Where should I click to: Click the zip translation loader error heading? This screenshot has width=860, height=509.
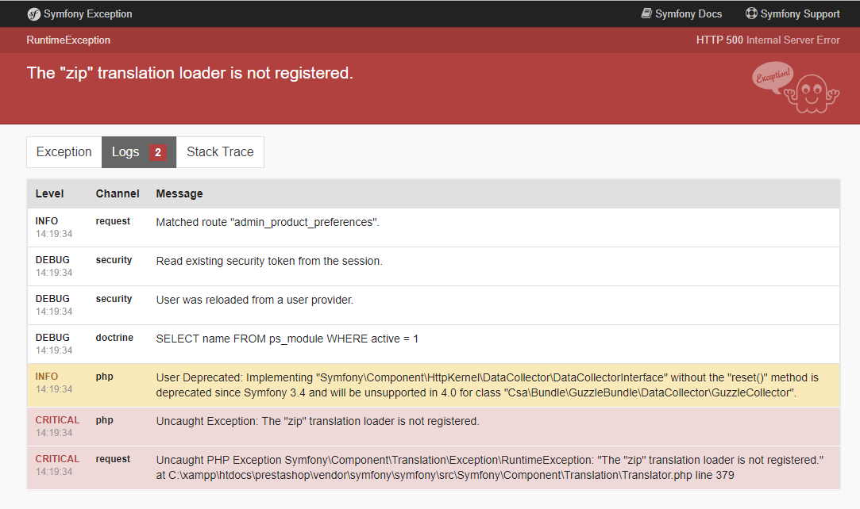pyautogui.click(x=190, y=73)
